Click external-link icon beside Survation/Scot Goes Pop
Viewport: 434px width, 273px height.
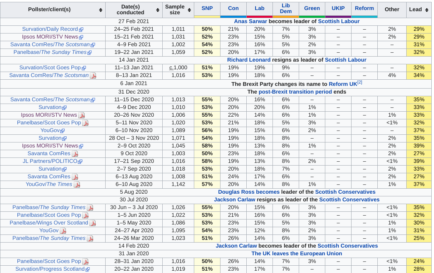84,68
